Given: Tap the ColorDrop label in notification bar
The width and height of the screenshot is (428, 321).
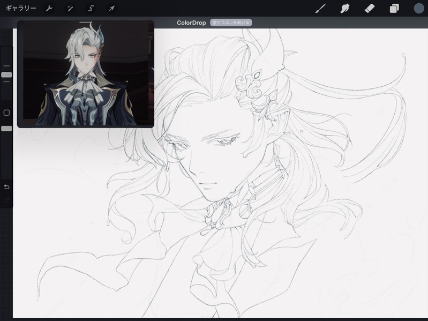Looking at the screenshot, I should point(191,23).
